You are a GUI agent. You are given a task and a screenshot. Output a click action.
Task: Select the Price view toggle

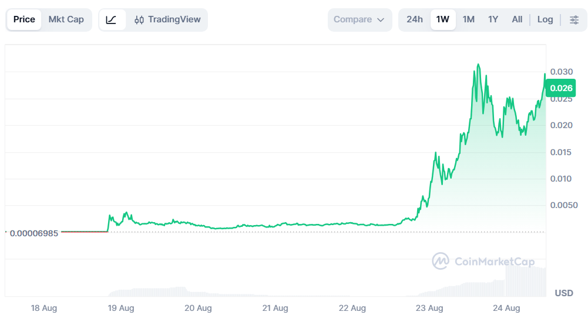24,19
